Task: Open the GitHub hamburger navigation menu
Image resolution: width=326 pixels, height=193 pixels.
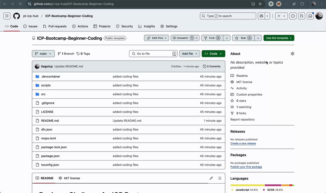Action: (x=7, y=16)
